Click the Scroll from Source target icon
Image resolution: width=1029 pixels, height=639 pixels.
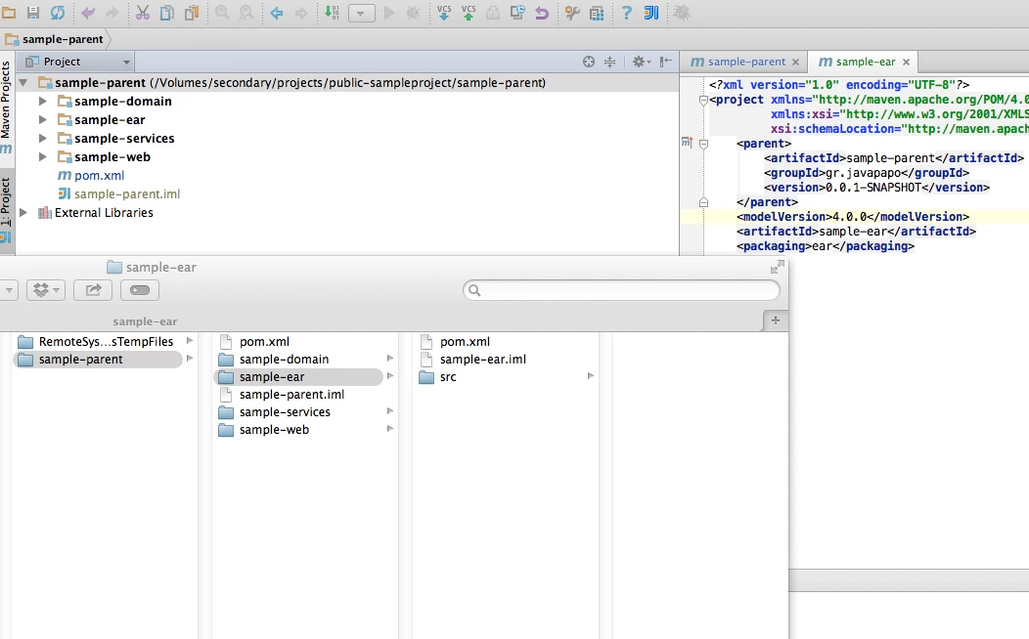click(589, 62)
